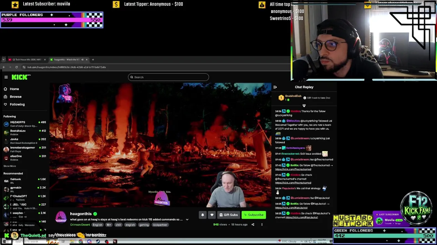Image resolution: width=437 pixels, height=245 pixels.
Task: Click HQZAOFPS channel avatar
Action: click(x=6, y=124)
